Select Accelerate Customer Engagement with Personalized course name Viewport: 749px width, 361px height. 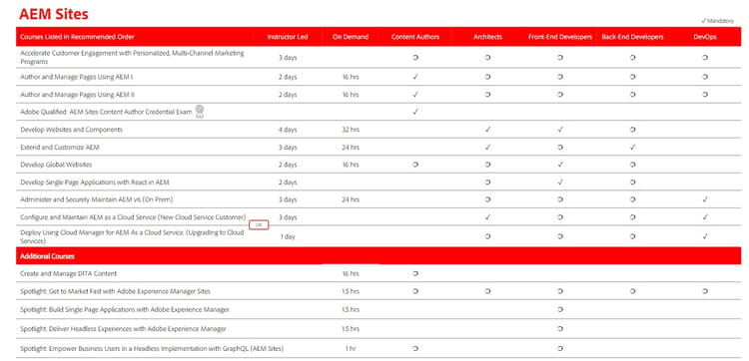132,57
